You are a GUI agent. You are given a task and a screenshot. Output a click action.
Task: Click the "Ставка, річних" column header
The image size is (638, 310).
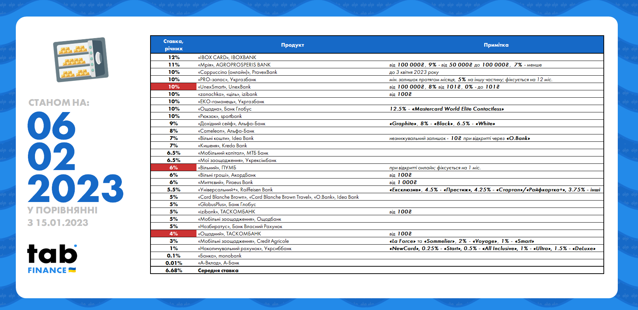pos(174,45)
